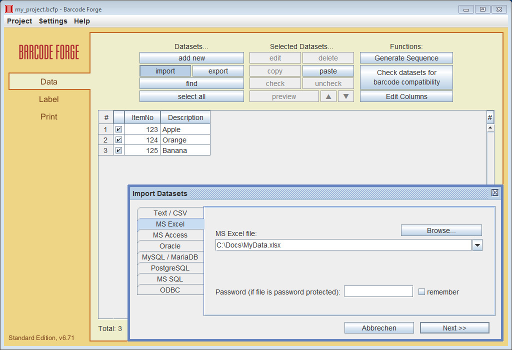Image resolution: width=512 pixels, height=350 pixels.
Task: Click the move dataset up arrow
Action: [328, 96]
